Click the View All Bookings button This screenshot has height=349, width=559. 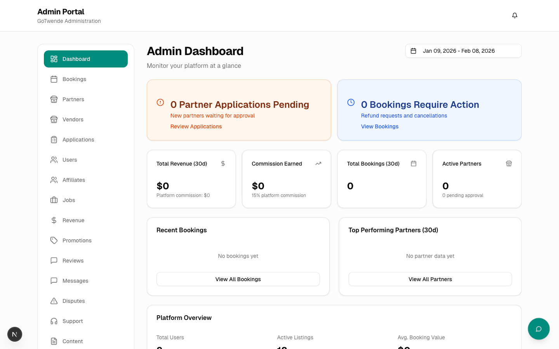238,279
